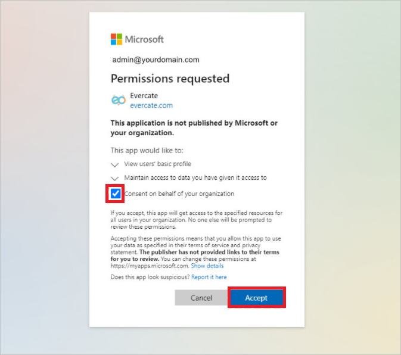Expand the 'View users' basic profile' chevron

click(114, 164)
